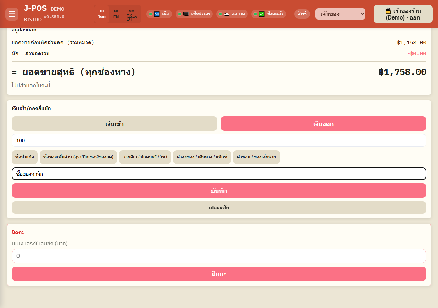This screenshot has height=308, width=438.
Task: Switch language to Myanmar (MM)
Action: pos(131,14)
